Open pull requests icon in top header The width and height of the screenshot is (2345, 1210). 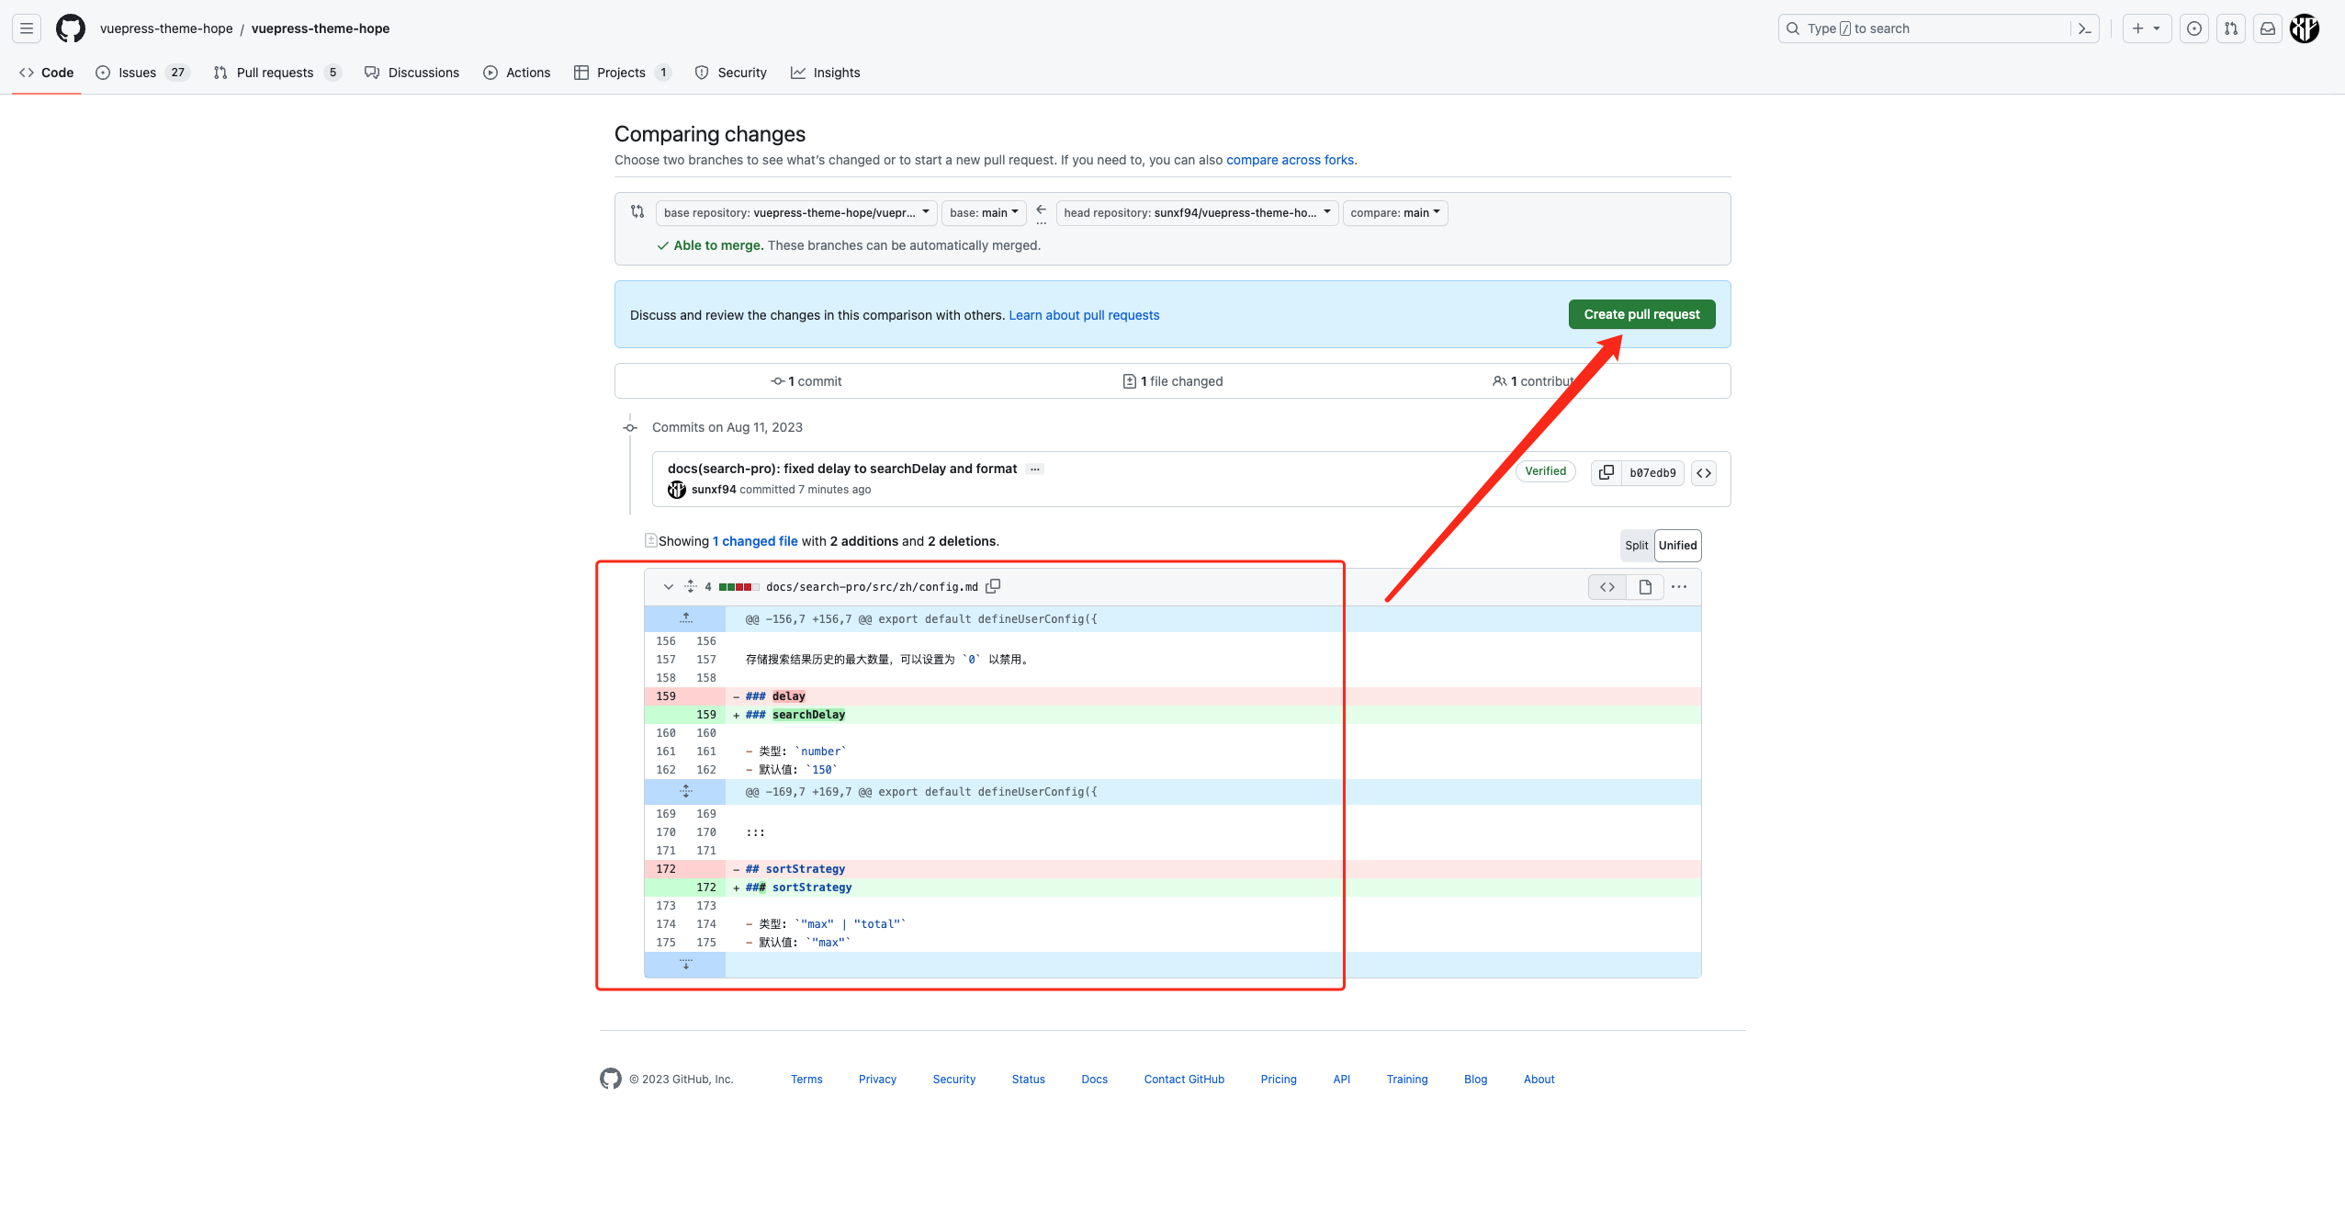(2231, 28)
